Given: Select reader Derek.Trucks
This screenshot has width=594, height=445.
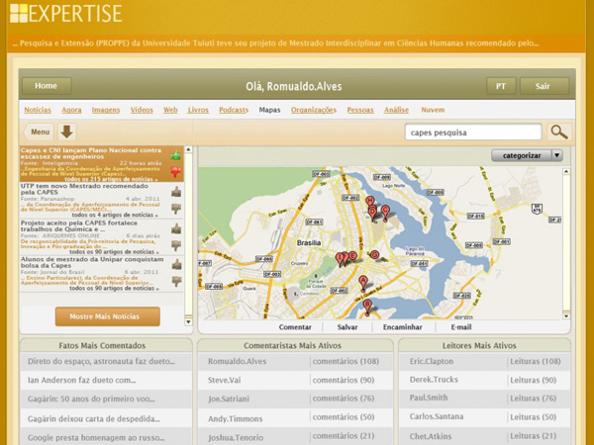Looking at the screenshot, I should (434, 380).
